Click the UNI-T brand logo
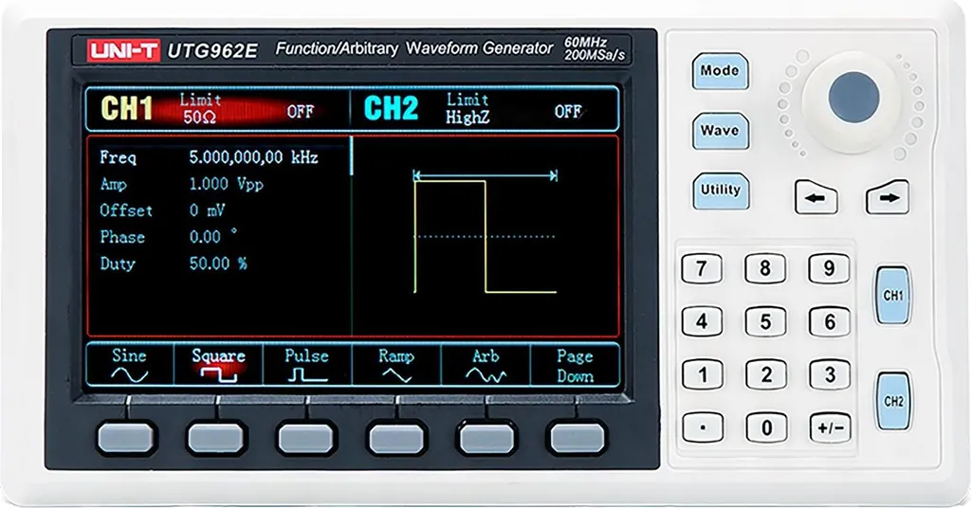 [123, 50]
